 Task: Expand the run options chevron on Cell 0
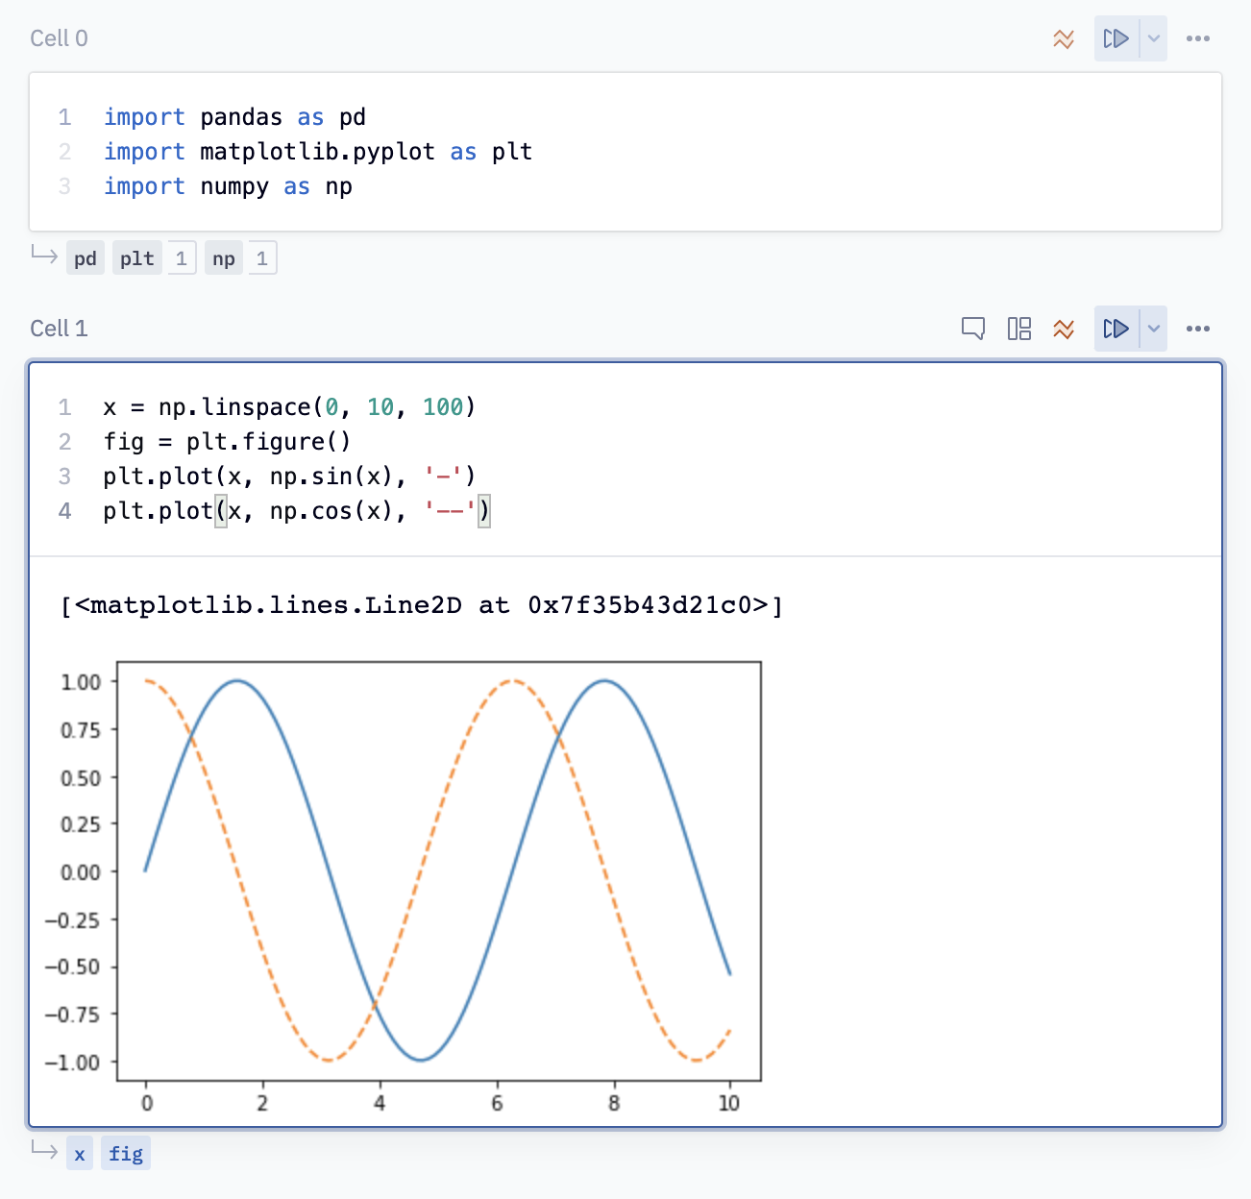coord(1152,38)
